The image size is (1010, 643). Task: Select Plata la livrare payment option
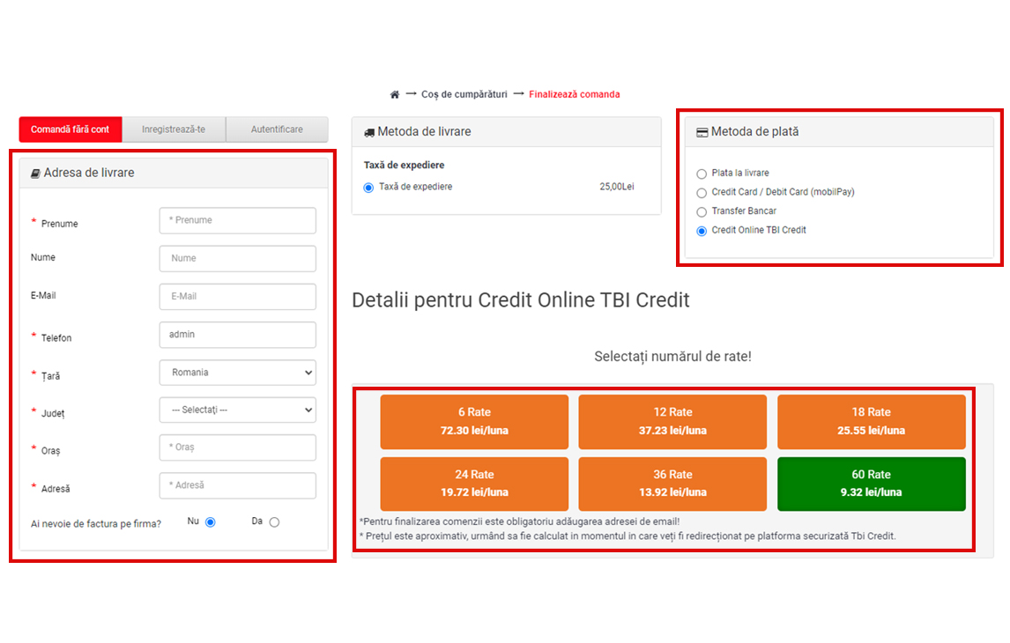[702, 174]
